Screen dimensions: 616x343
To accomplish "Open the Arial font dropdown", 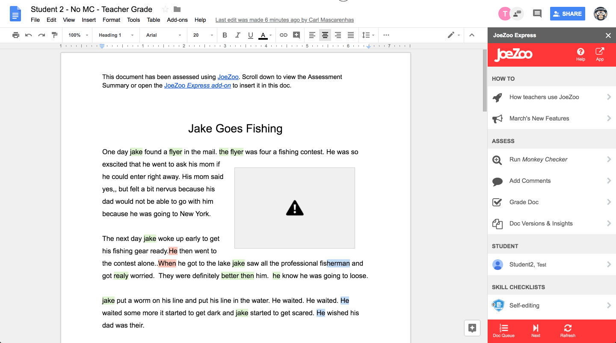I will [164, 35].
